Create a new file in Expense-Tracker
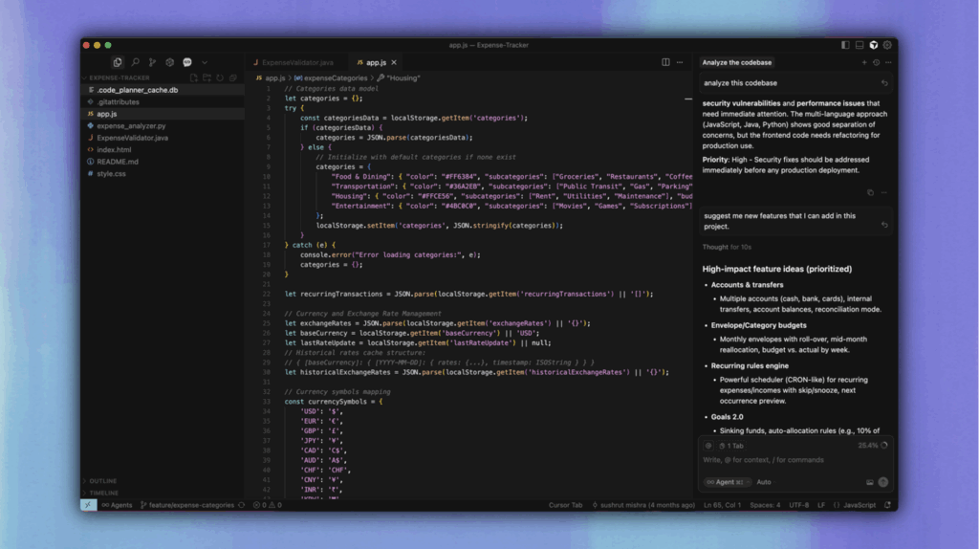The image size is (979, 549). (x=193, y=78)
